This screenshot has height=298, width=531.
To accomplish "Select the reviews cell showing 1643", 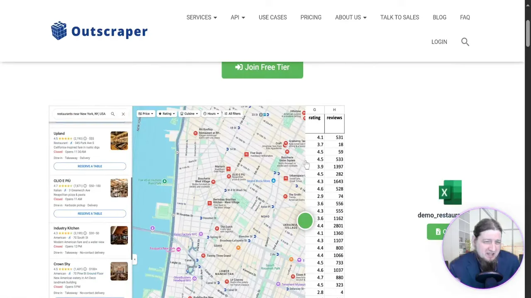I will point(334,182).
